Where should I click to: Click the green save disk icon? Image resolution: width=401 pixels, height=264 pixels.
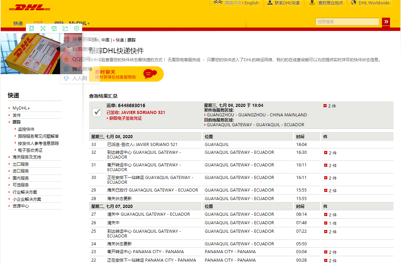(x=54, y=29)
